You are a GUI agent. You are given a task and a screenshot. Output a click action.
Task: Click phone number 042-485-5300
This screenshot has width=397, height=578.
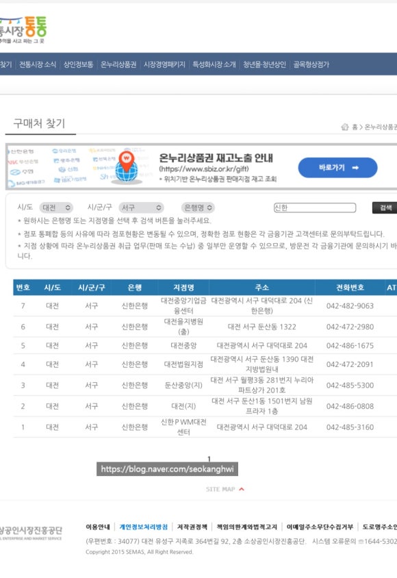[x=350, y=385]
